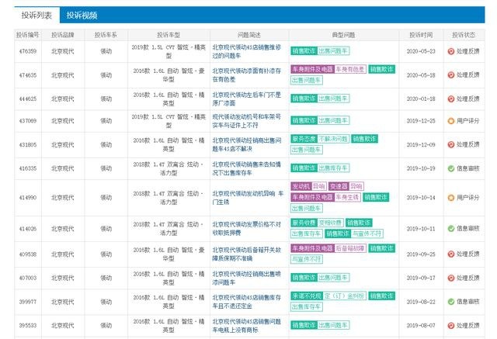Click the 服务态度 tag in row 431805
This screenshot has width=497, height=339.
[x=304, y=139]
